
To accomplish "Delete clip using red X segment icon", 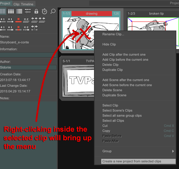I will 18,28.
